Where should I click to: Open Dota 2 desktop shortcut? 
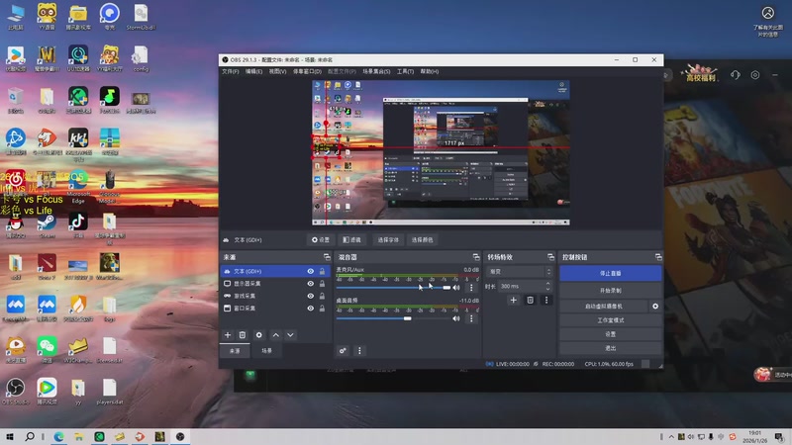coord(47,266)
